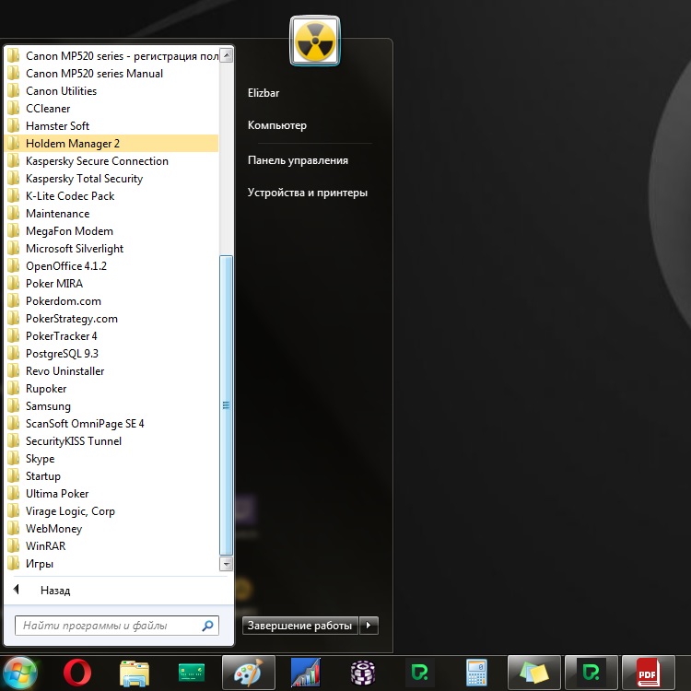Open the bar chart app on taskbar

pos(306,673)
